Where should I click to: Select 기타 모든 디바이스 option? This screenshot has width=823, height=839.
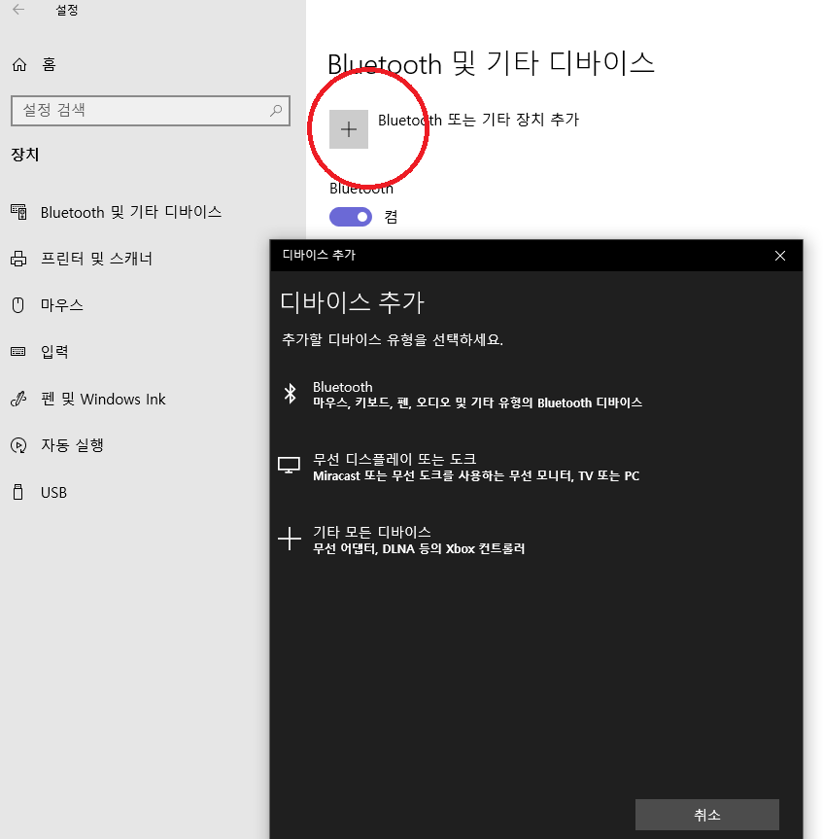(x=419, y=540)
